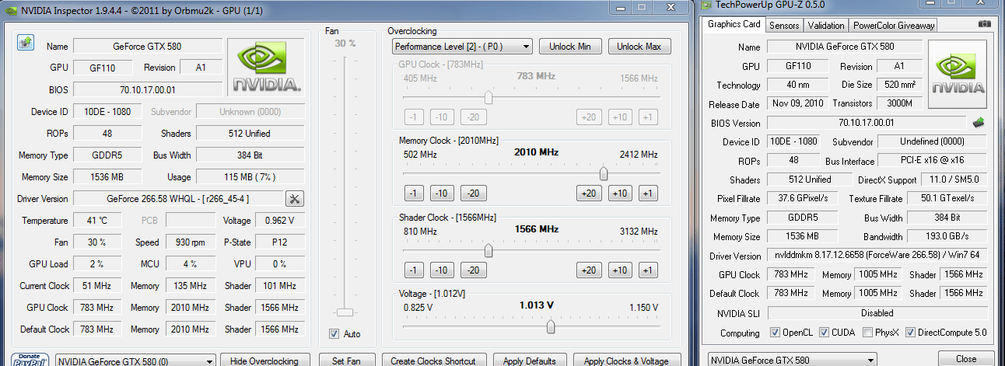This screenshot has height=366, width=1005.
Task: Click Hide Overclocking button
Action: pyautogui.click(x=264, y=361)
